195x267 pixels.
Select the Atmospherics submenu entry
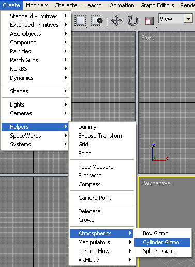click(102, 233)
